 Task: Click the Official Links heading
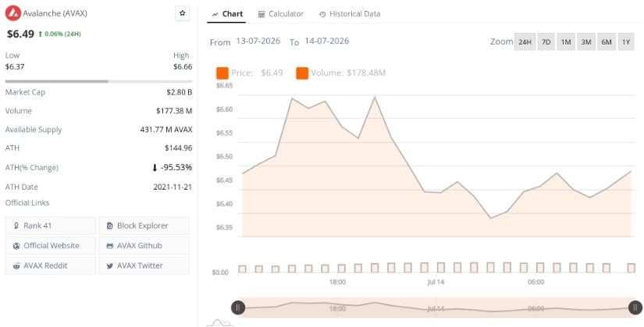point(27,203)
